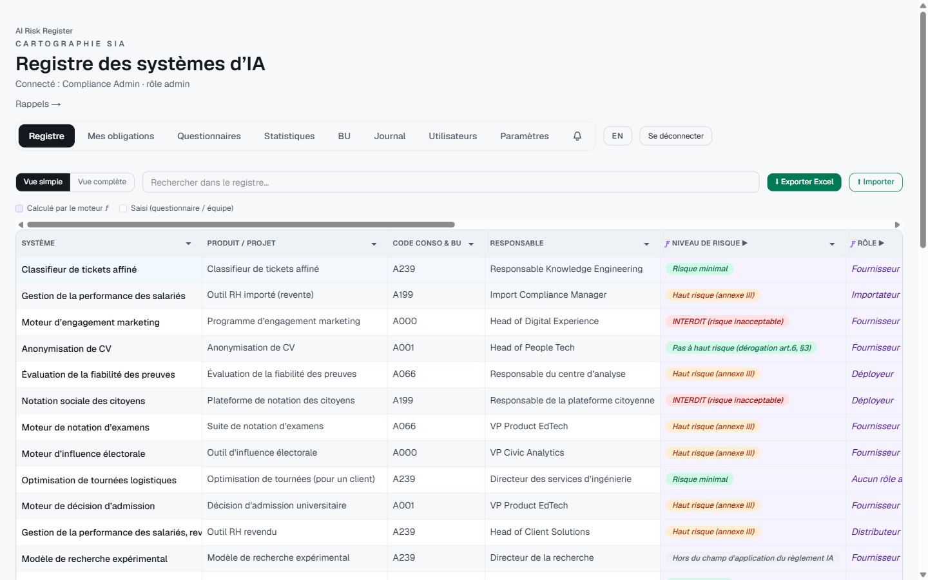Click the 'Moteur d'engagement marketing' system name

pyautogui.click(x=91, y=322)
